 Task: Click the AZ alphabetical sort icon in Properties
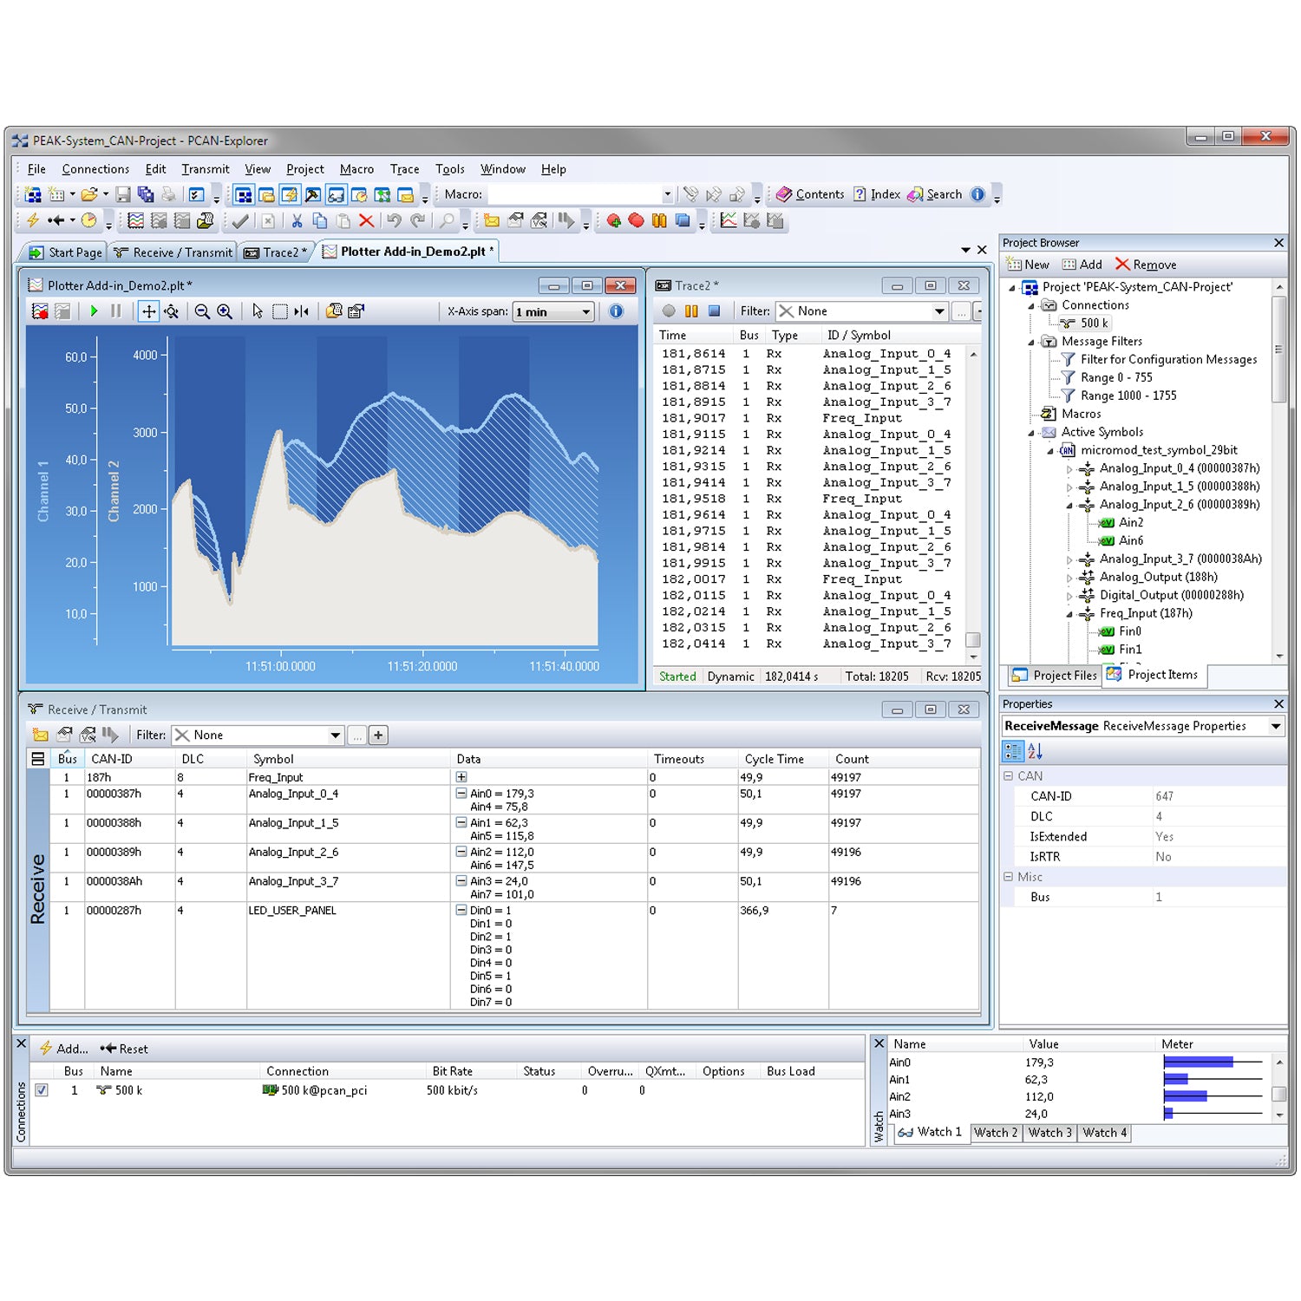[x=1035, y=751]
